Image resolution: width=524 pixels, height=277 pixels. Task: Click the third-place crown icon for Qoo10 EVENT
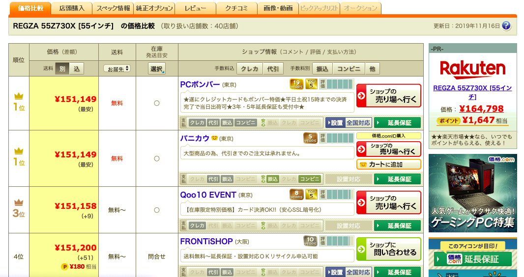(x=19, y=202)
